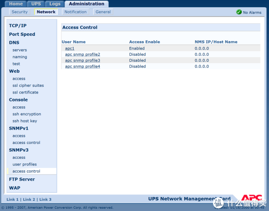Click the SNMPv3 heading in sidebar
The image size is (269, 211).
(x=18, y=150)
